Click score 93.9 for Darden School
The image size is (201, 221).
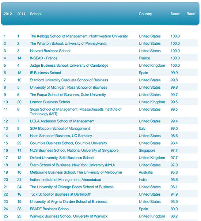pyautogui.click(x=174, y=202)
